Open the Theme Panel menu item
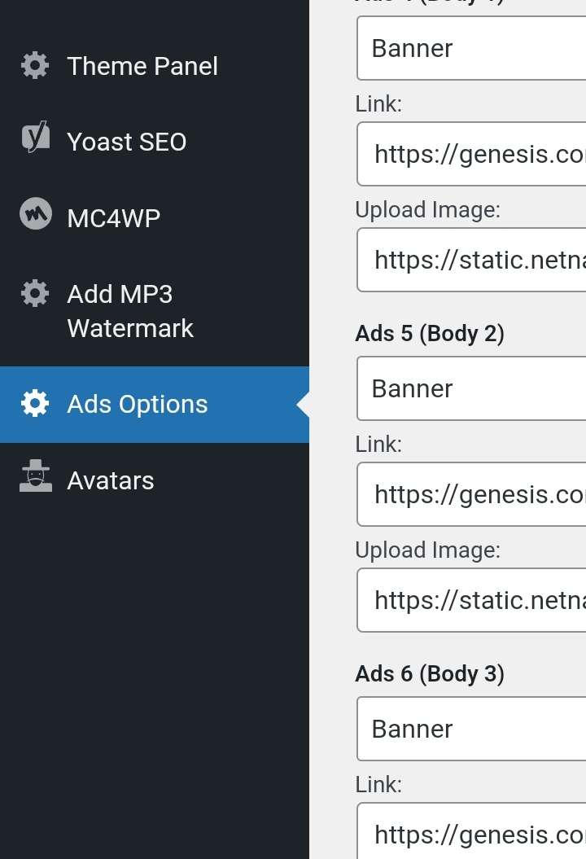 point(155,66)
